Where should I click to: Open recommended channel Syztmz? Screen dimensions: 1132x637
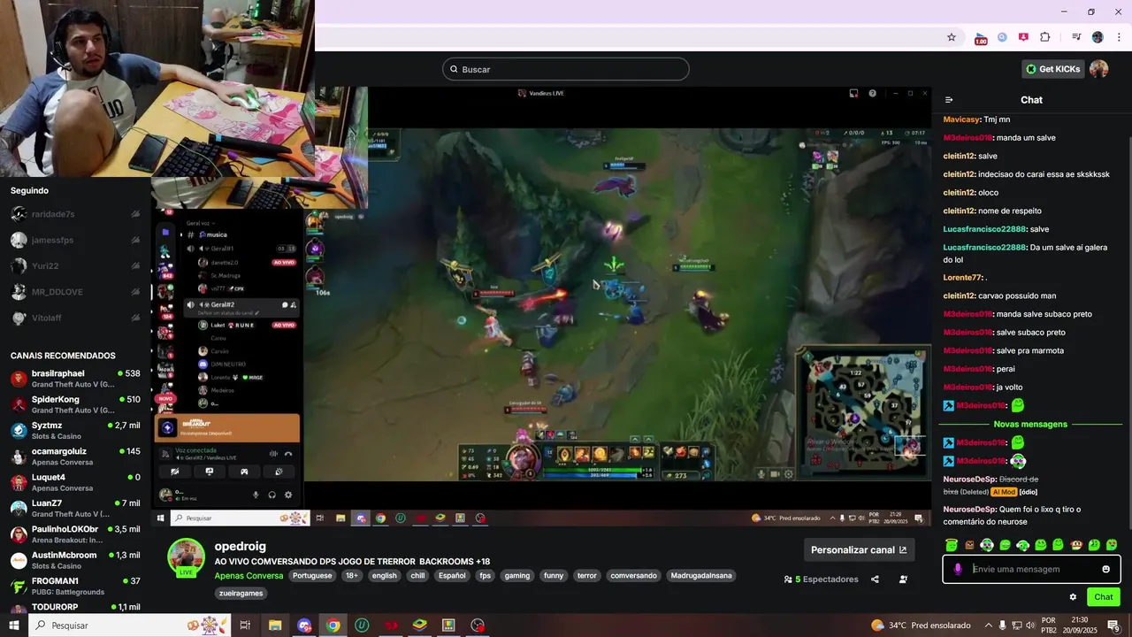(x=75, y=431)
